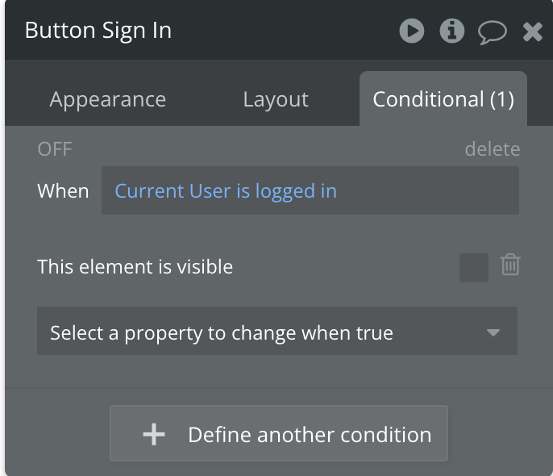Click the delete link for this condition
Screen dimensions: 553x476
point(493,149)
